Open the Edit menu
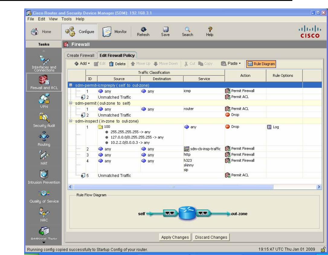The image size is (328, 255). (x=41, y=19)
